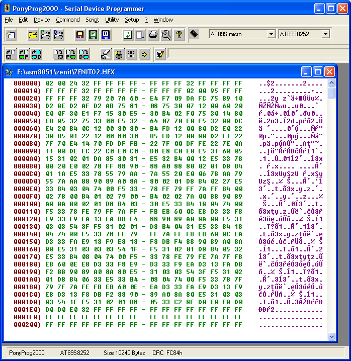Click the Reload files icon
The height and width of the screenshot is (361, 351).
click(128, 35)
